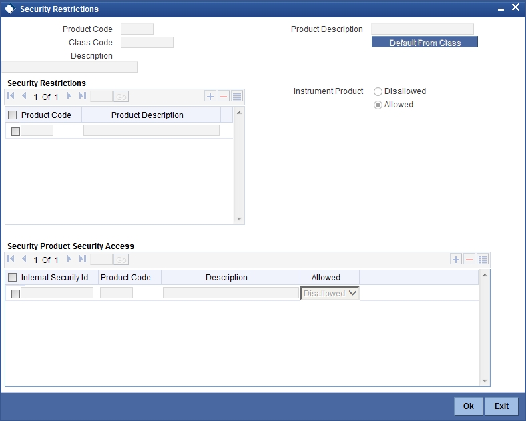Click page number box in Security Access grid
This screenshot has width=526, height=421.
coord(101,260)
